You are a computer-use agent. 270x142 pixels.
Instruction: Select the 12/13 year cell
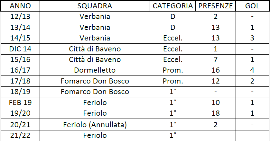[x=20, y=17]
